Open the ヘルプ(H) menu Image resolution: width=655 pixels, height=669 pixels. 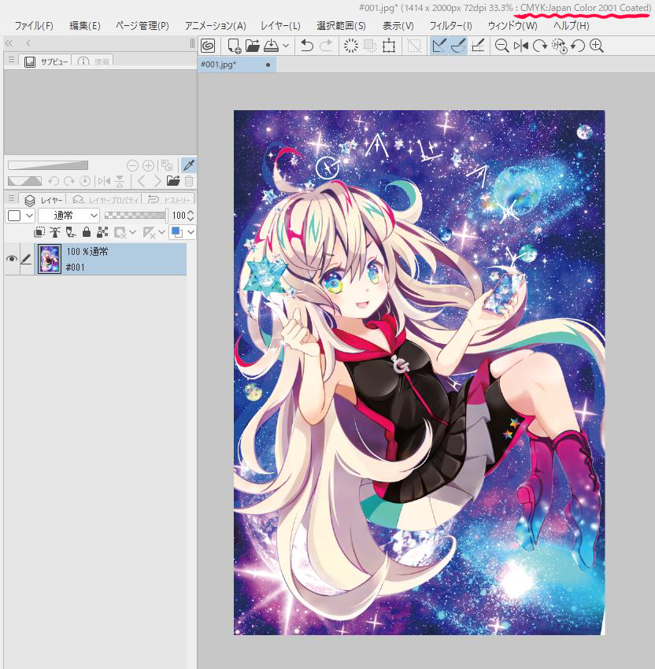point(571,26)
